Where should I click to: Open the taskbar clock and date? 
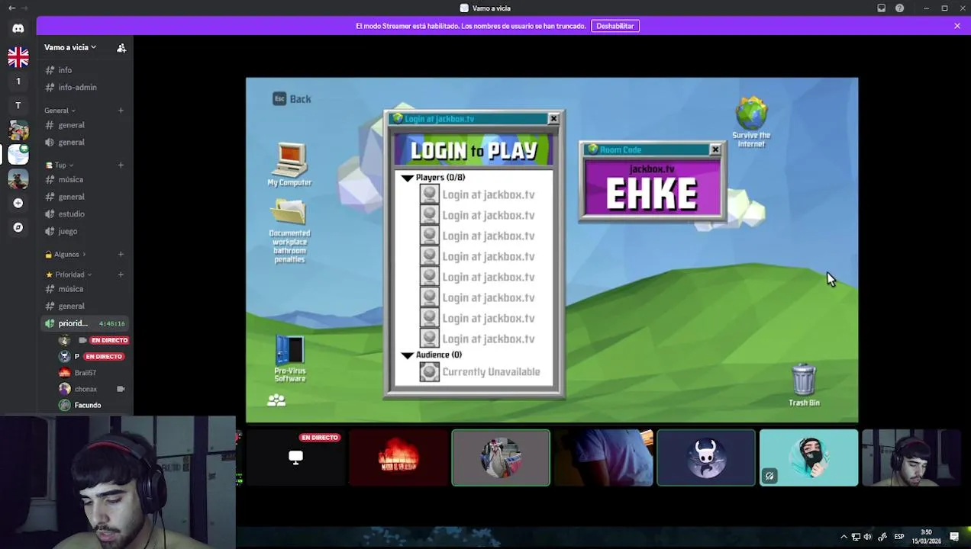point(926,537)
